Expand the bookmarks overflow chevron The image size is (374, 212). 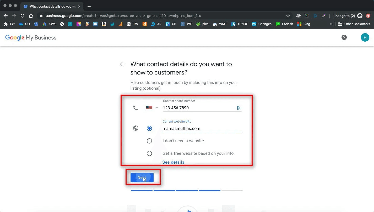coord(331,24)
